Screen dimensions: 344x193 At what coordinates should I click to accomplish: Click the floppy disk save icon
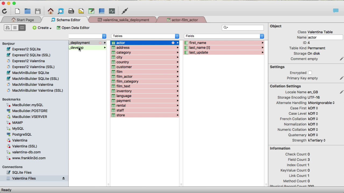point(38,11)
